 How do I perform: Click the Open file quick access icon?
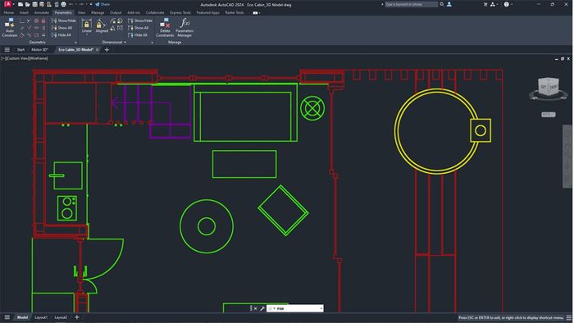point(27,4)
